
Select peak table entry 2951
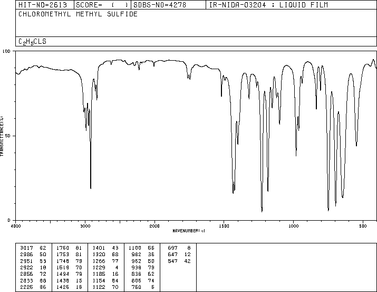pyautogui.click(x=33, y=261)
